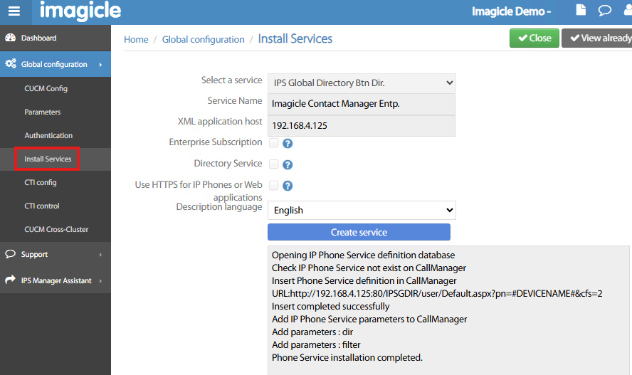The image size is (632, 375).
Task: Click the hamburger menu icon
Action: pyautogui.click(x=14, y=12)
